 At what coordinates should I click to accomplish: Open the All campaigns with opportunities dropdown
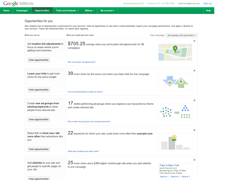182,35
